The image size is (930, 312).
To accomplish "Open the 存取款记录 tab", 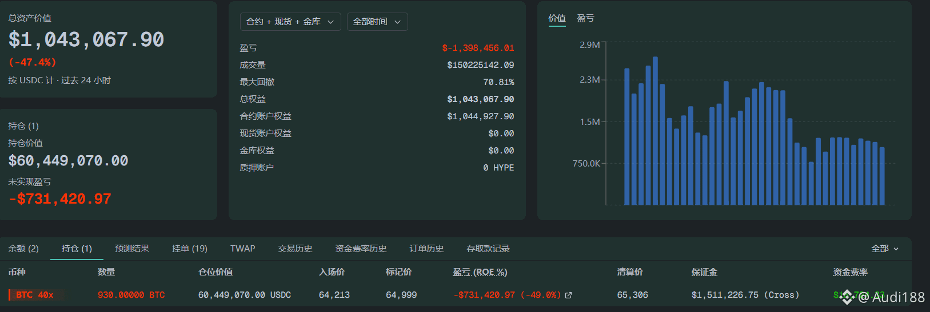I will click(x=488, y=249).
